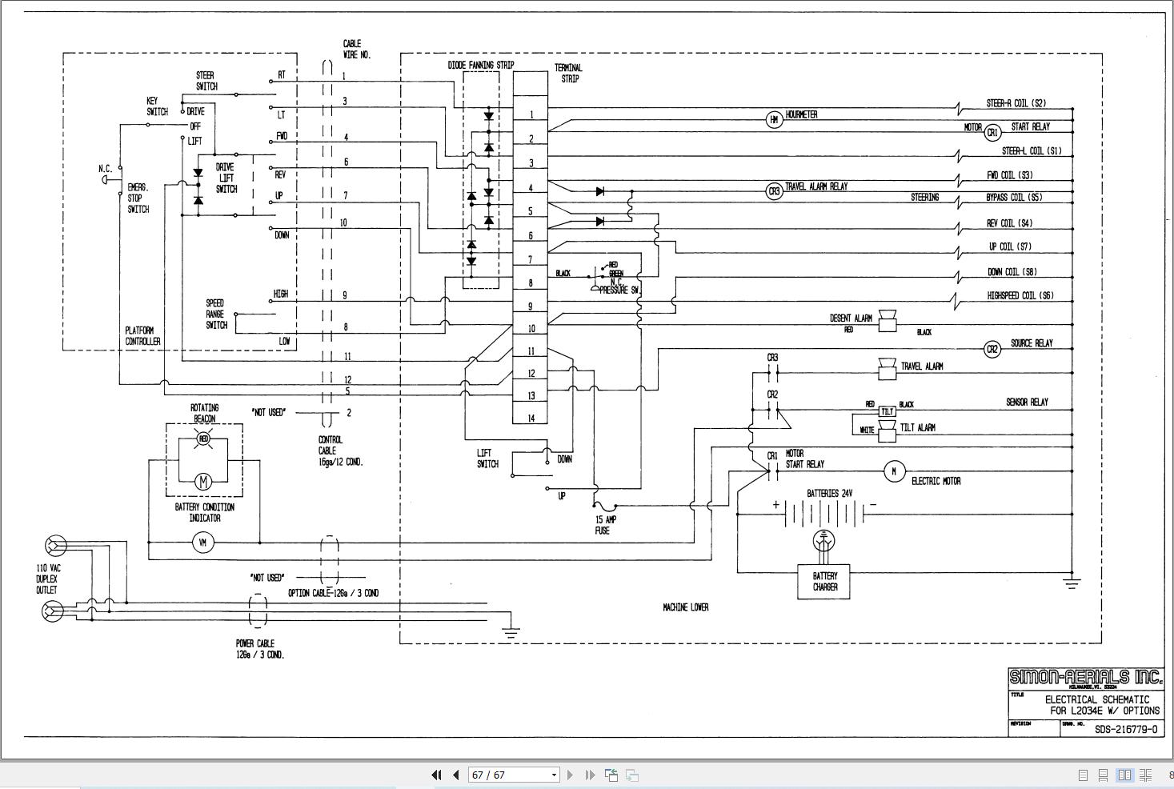
Task: Click the HOURMETER label
Action: [x=801, y=114]
